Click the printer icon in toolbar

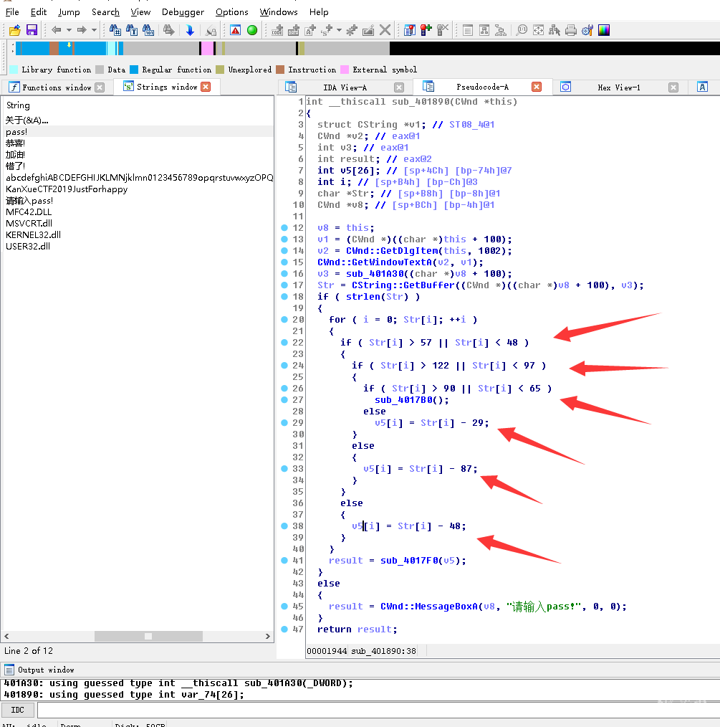[x=571, y=30]
